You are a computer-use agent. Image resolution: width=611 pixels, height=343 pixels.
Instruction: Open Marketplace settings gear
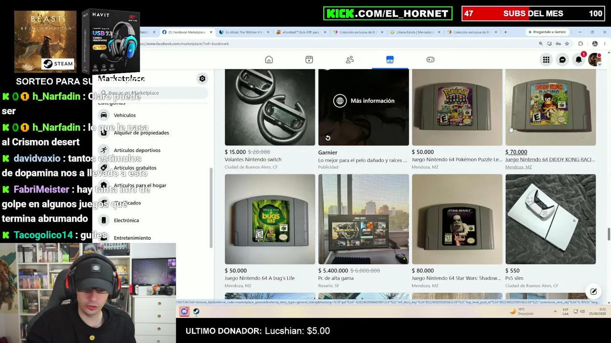(x=202, y=79)
